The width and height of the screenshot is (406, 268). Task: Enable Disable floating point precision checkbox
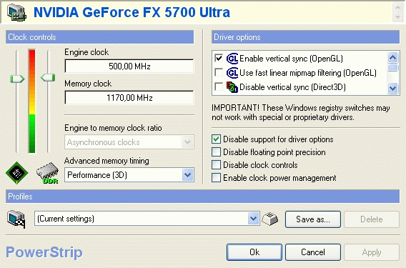216,152
